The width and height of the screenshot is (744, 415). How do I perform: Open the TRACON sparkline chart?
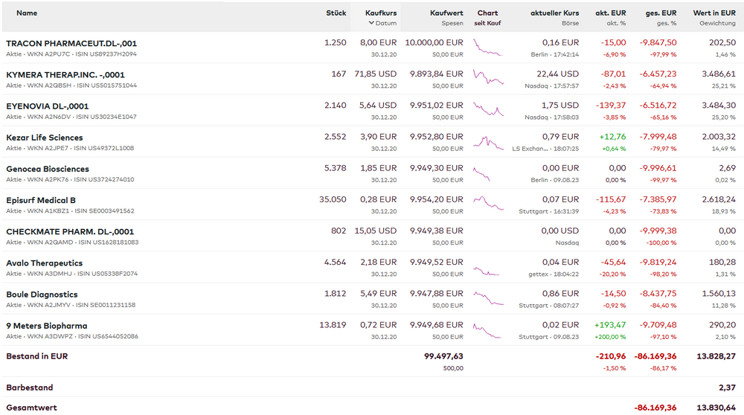489,49
